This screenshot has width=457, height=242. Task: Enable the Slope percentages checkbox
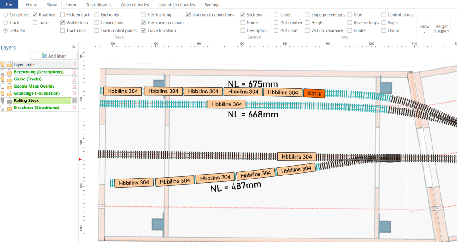308,15
